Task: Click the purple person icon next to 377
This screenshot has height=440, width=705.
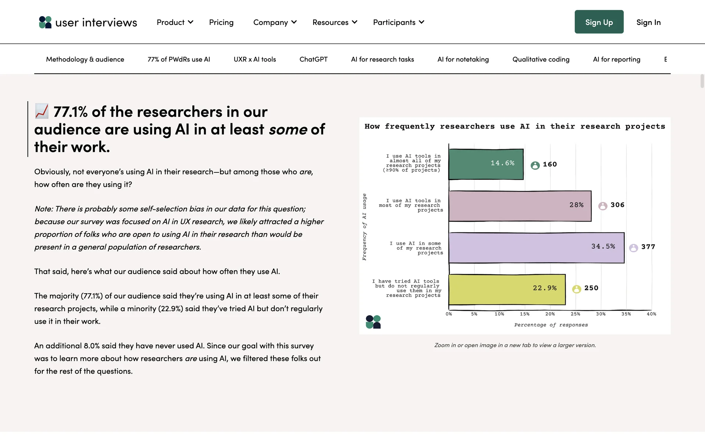Action: click(x=633, y=247)
